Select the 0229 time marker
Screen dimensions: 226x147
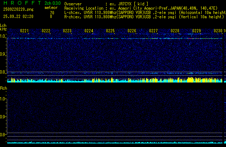(x=196, y=31)
